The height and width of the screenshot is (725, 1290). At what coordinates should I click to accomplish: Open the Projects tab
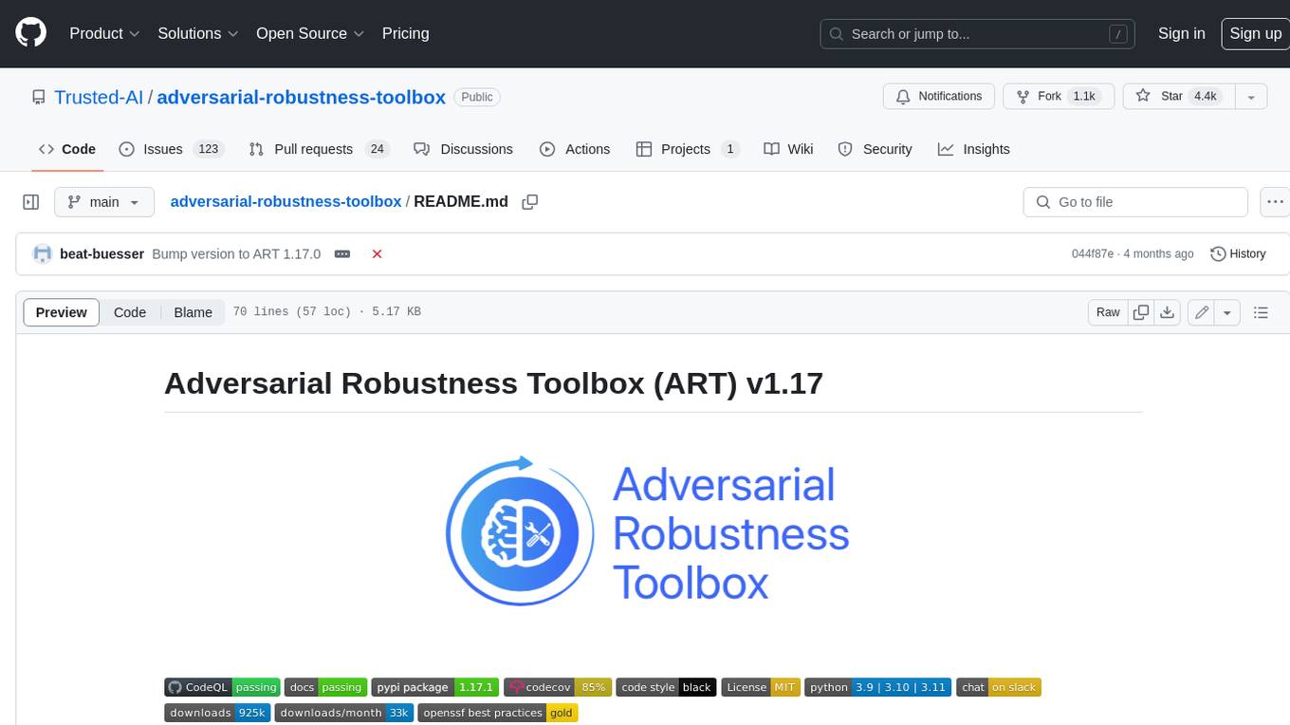(688, 149)
